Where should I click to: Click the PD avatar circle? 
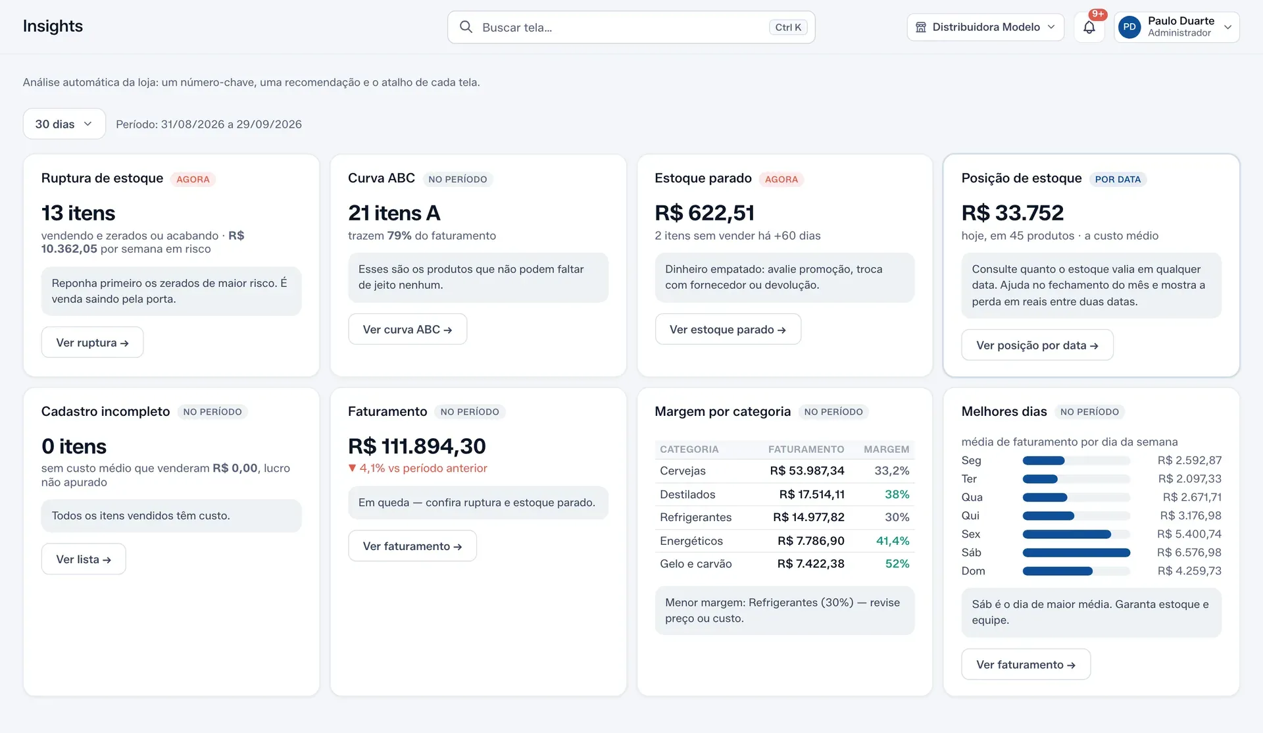1129,27
